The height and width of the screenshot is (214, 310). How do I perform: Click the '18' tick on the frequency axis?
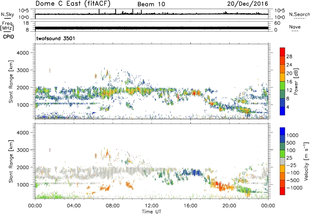[x=26, y=23]
